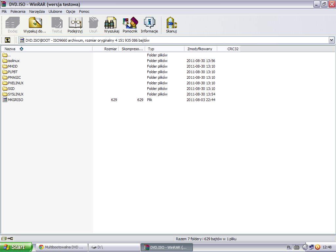The image size is (336, 252).
Task: Select the MKGRISO file icon
Action: [5, 100]
